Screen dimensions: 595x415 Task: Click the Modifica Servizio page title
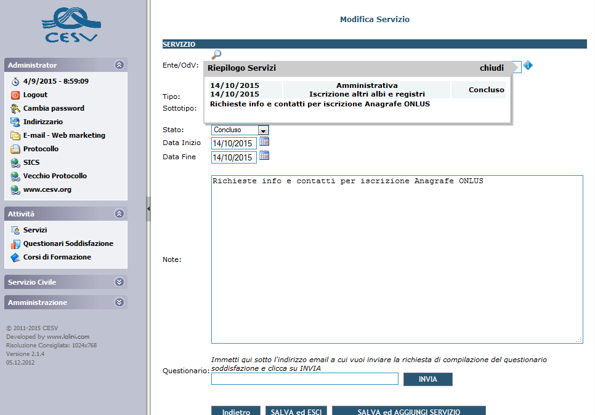374,19
